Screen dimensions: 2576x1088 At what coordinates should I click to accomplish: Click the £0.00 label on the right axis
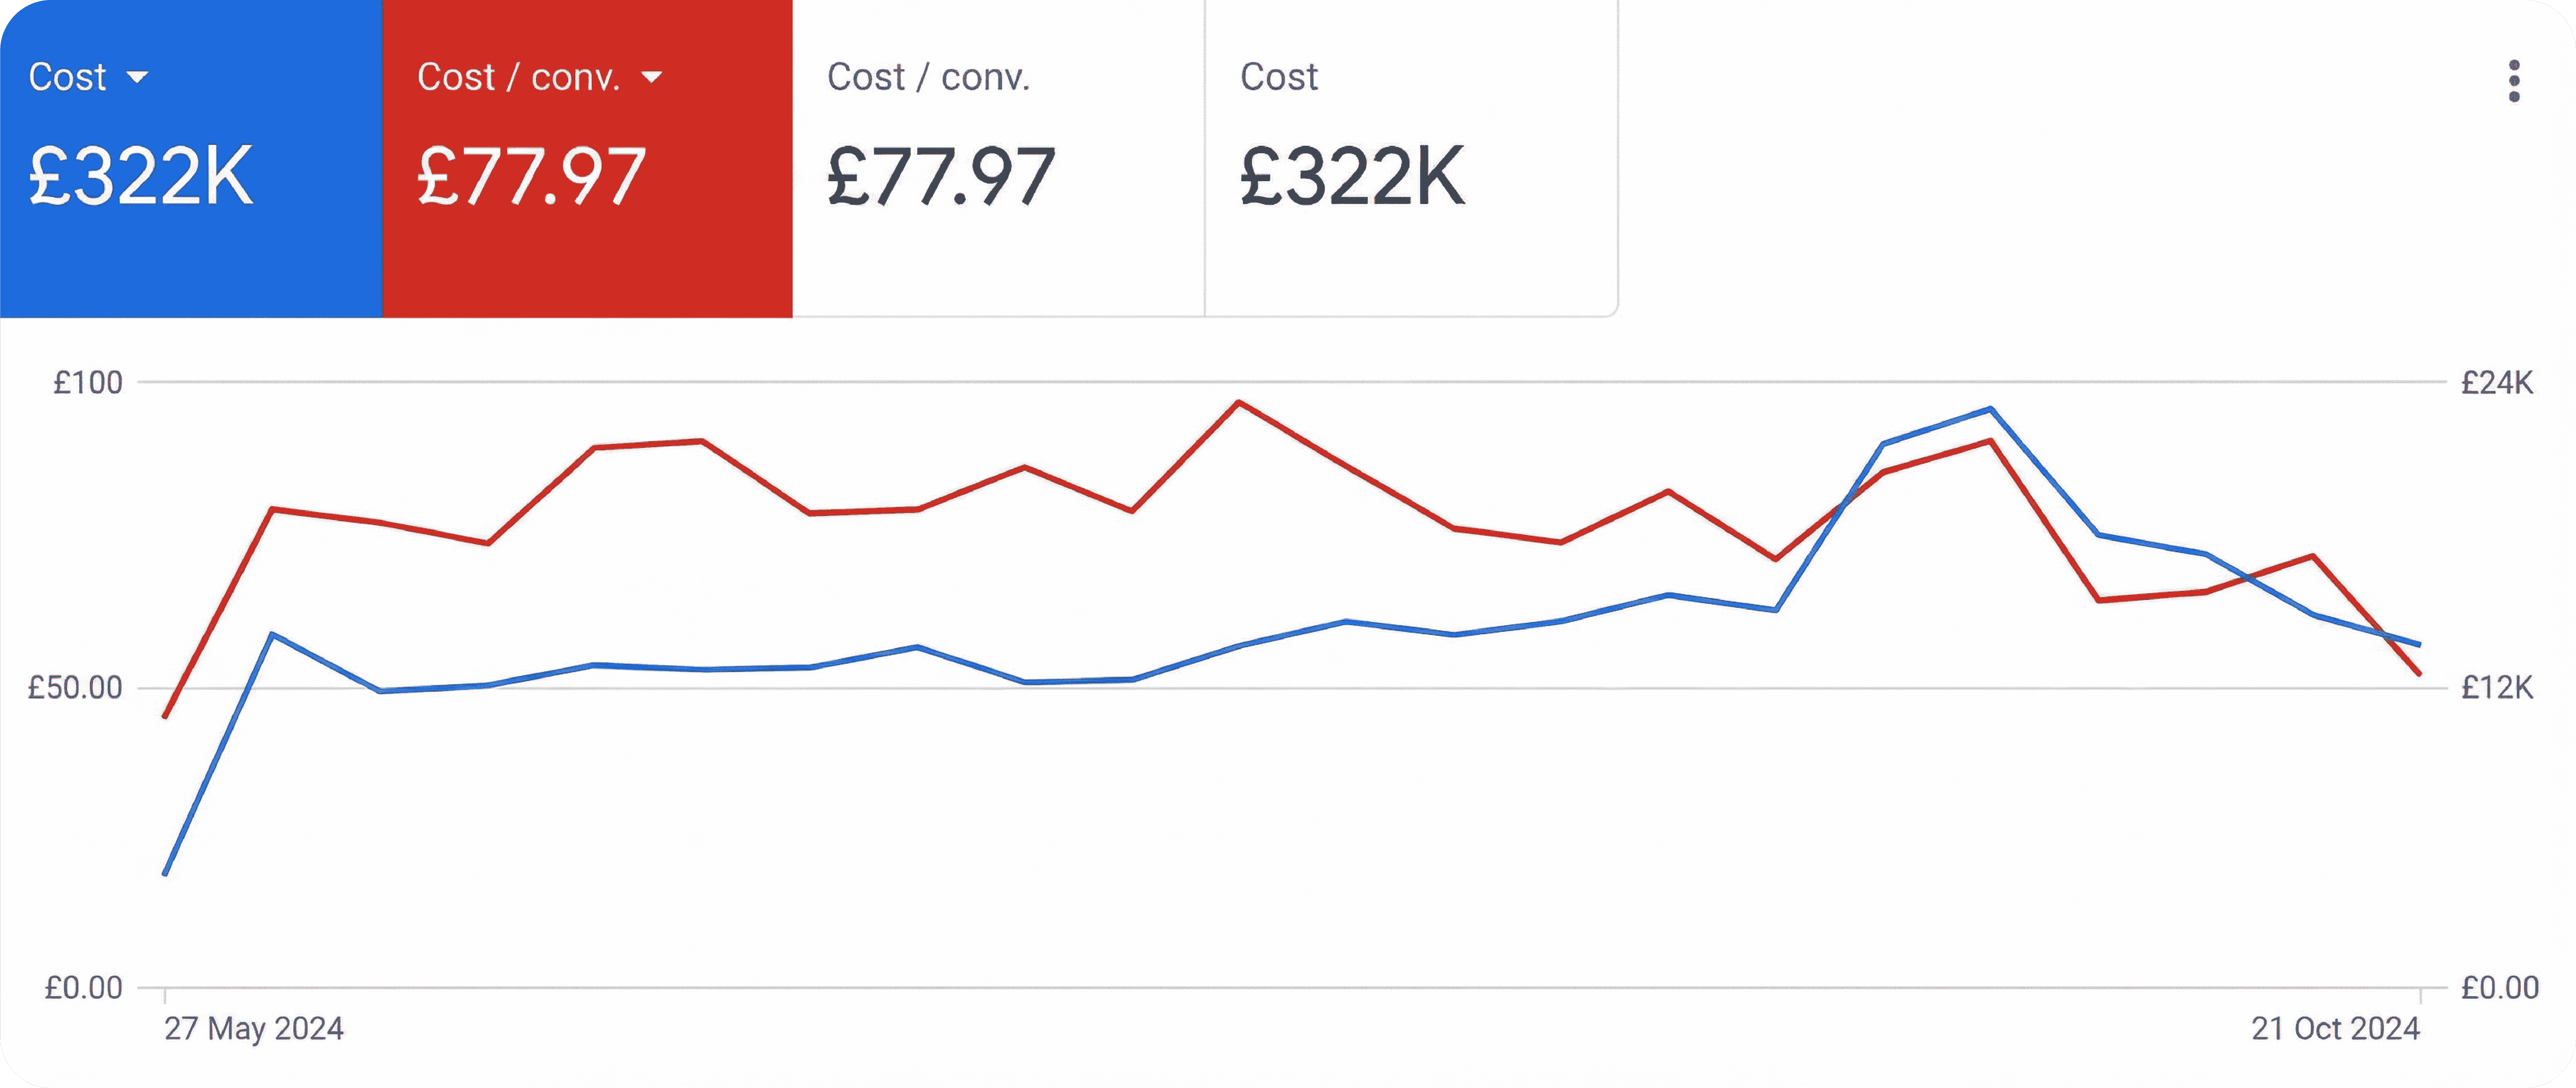coord(2499,988)
